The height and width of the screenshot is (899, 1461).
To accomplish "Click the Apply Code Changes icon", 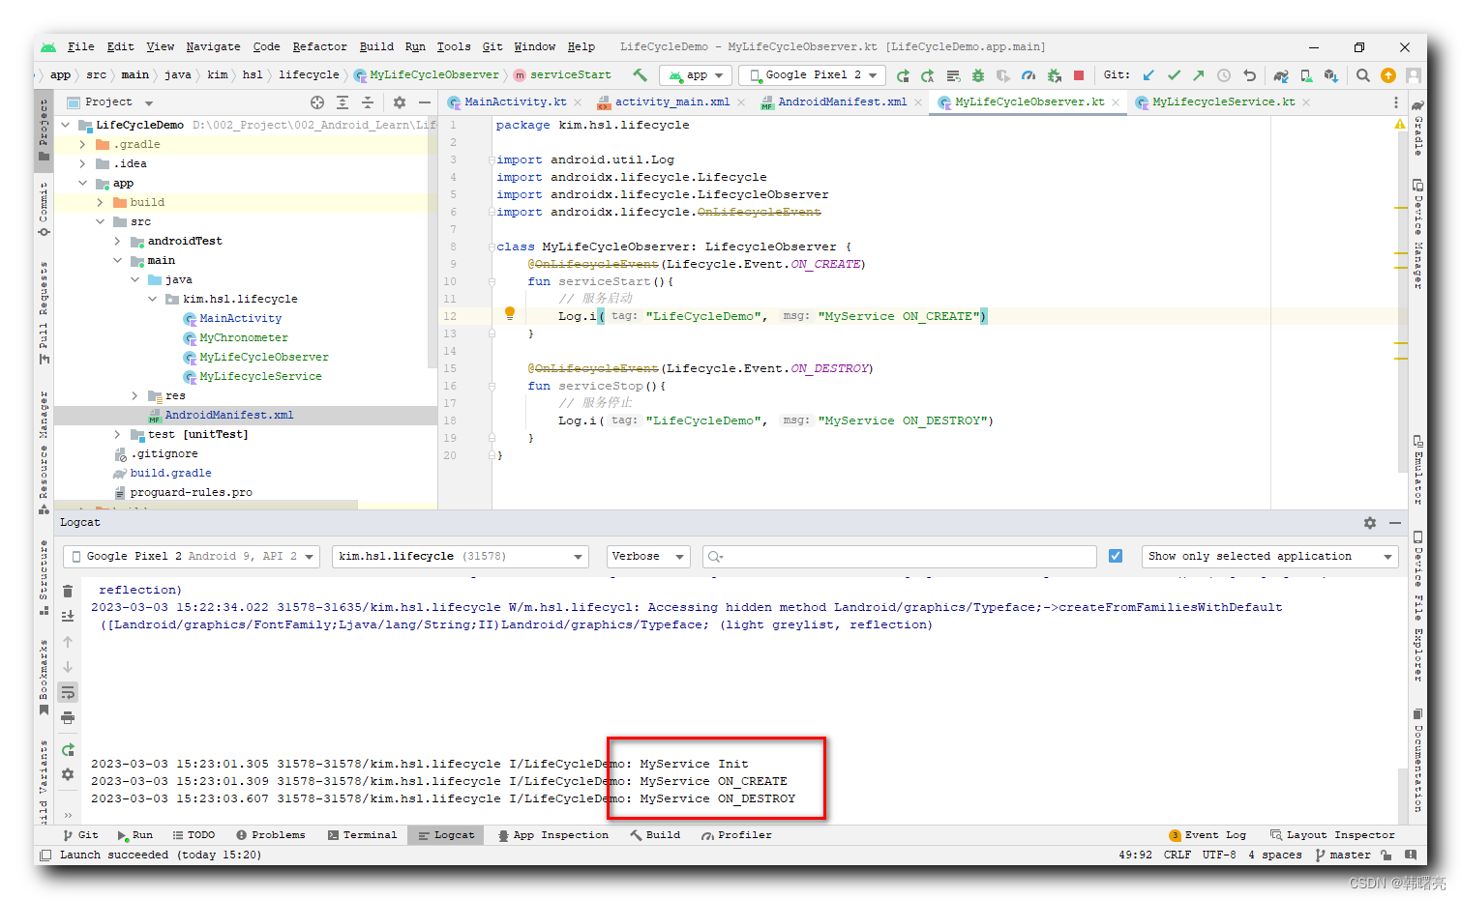I will [x=953, y=75].
